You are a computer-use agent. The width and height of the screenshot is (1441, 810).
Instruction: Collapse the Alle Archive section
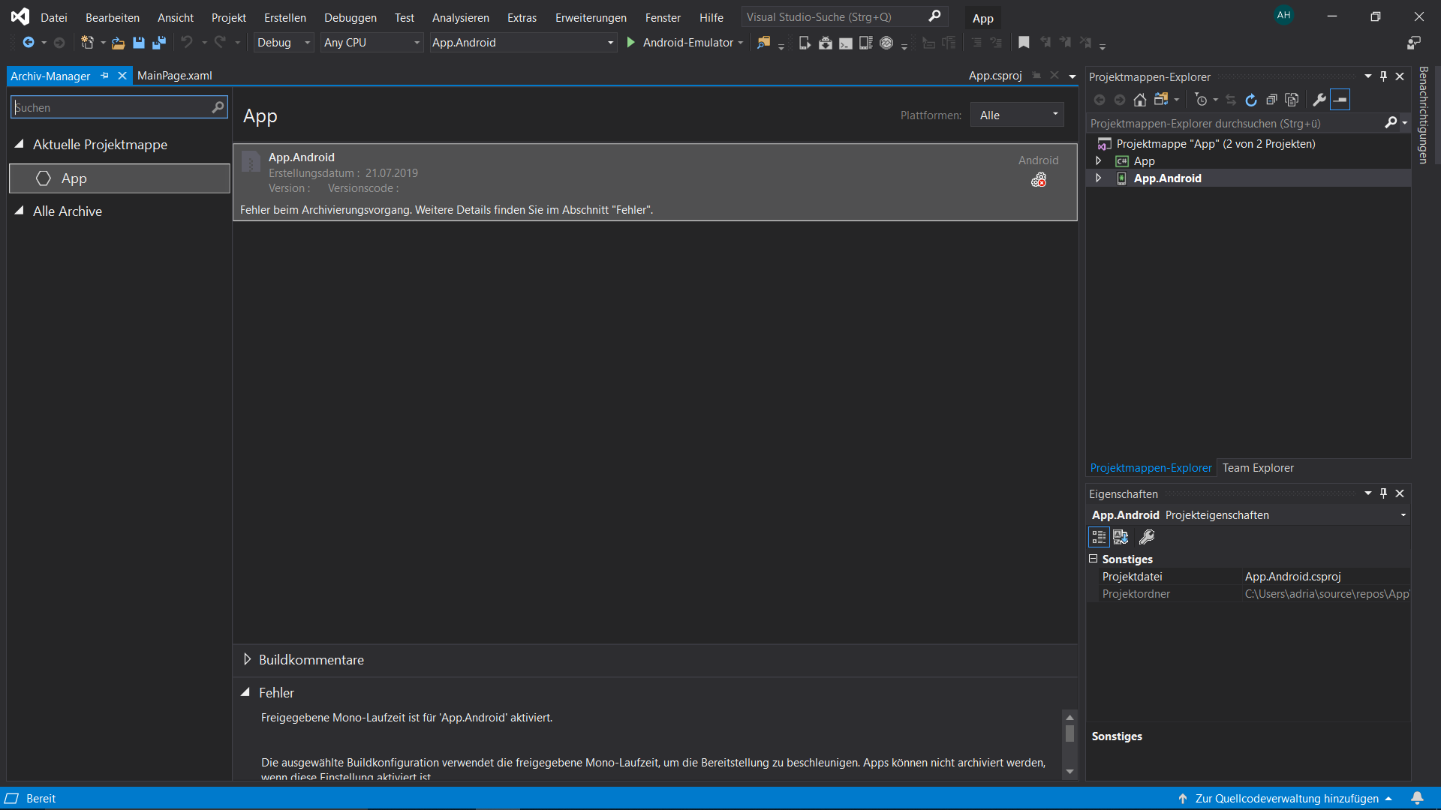(20, 211)
